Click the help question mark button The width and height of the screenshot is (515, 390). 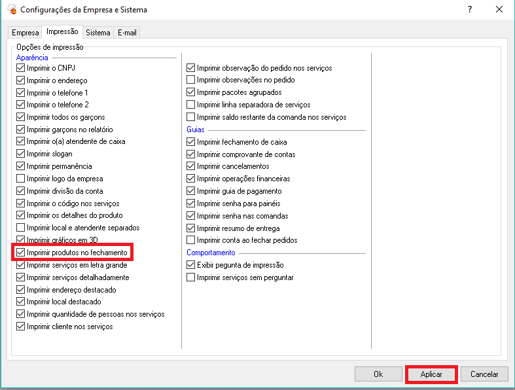click(x=469, y=10)
